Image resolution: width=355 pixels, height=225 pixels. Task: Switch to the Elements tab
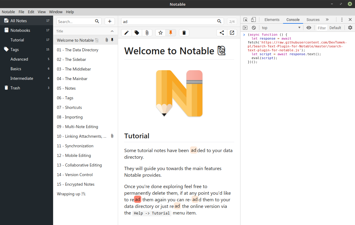coord(272,20)
